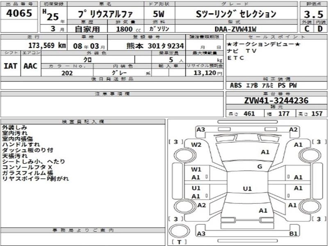
Task: Select the inspector note ハンドルすれ
Action: (21, 144)
